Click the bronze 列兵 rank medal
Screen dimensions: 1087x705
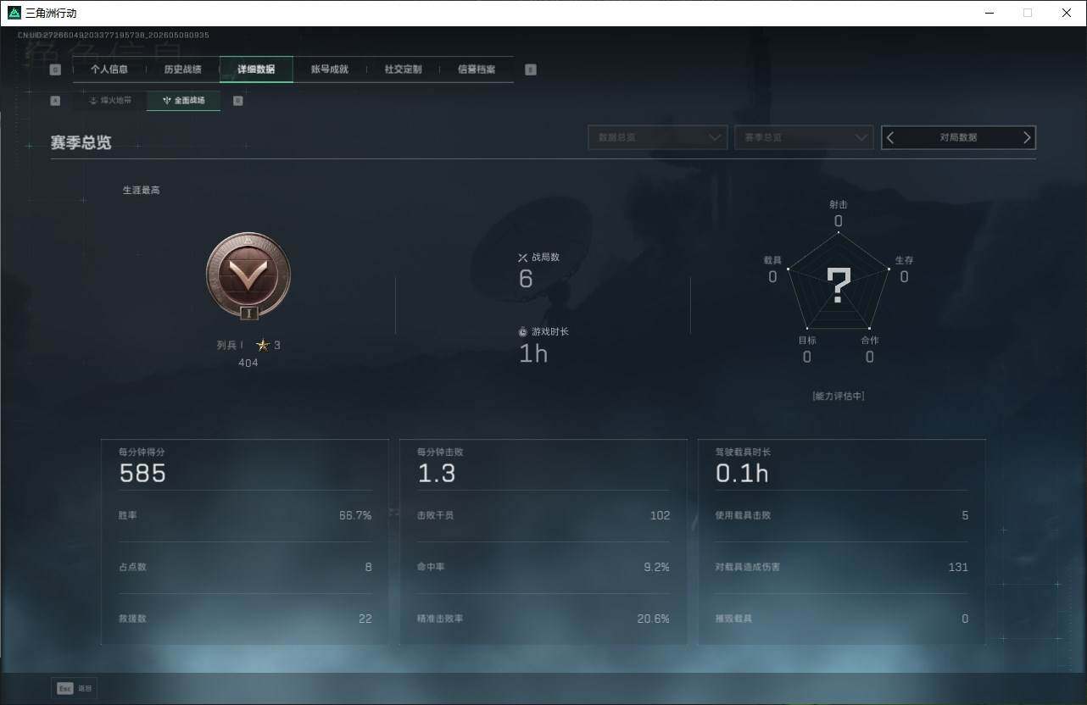(248, 276)
